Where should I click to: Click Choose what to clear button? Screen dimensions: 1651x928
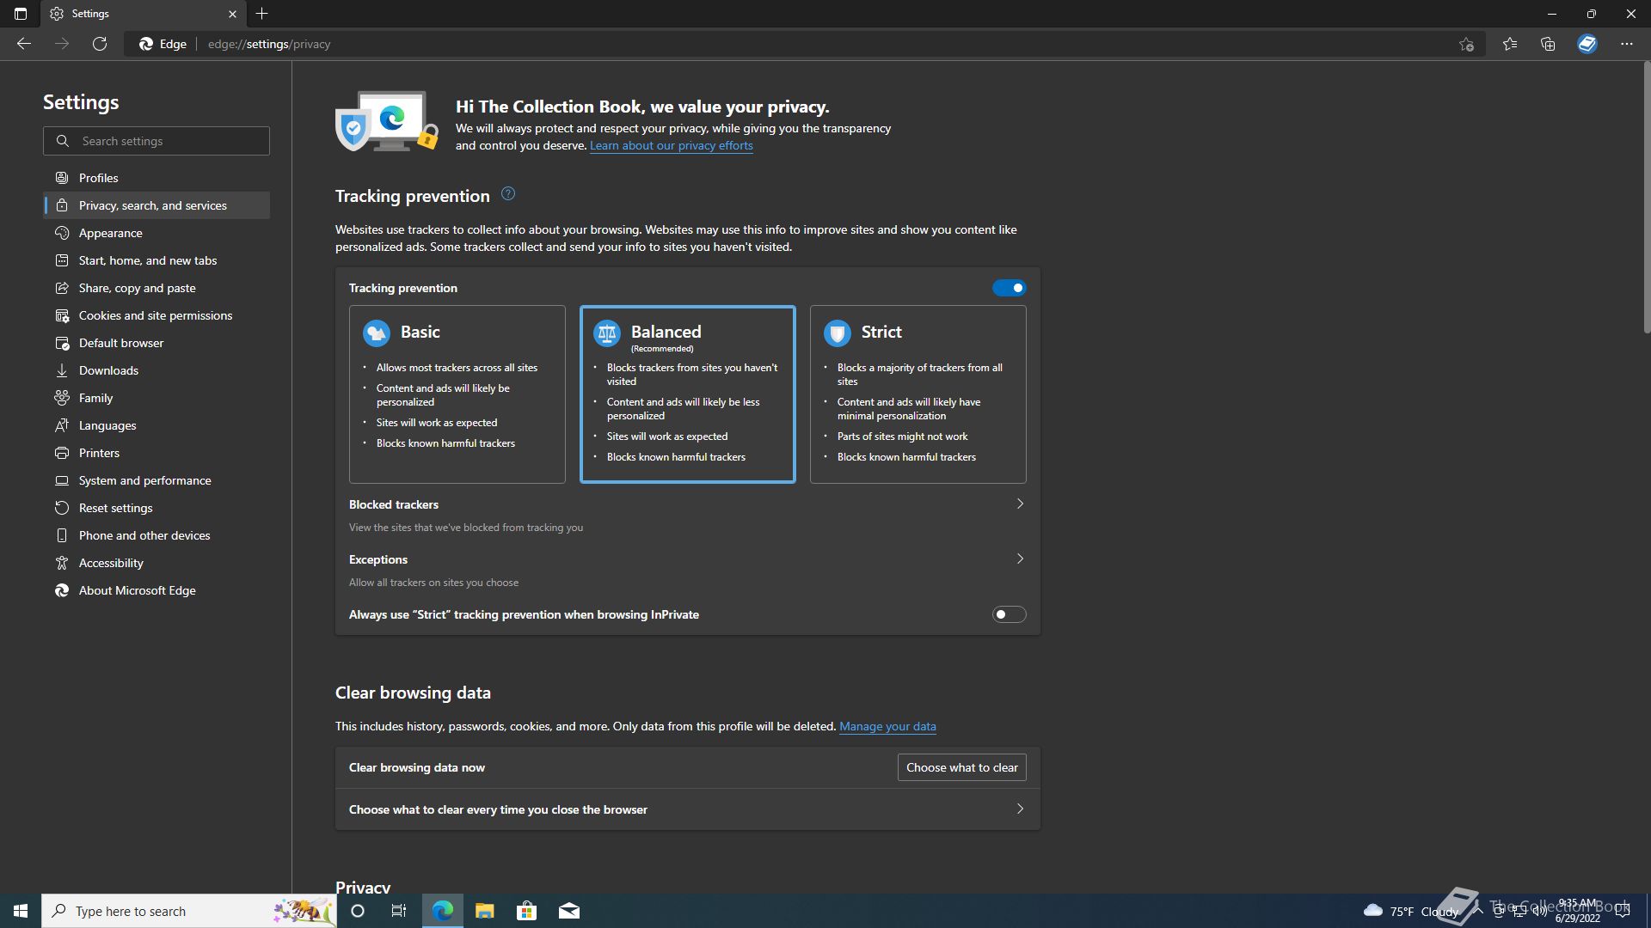click(961, 767)
